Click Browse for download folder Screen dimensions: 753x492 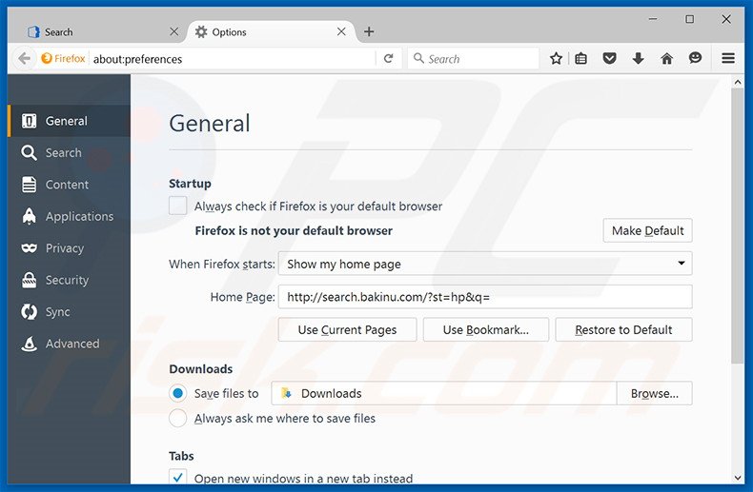click(x=654, y=393)
